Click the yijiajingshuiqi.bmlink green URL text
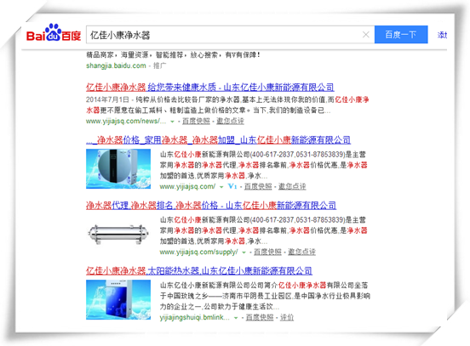Image resolution: width=470 pixels, height=346 pixels. [x=195, y=318]
